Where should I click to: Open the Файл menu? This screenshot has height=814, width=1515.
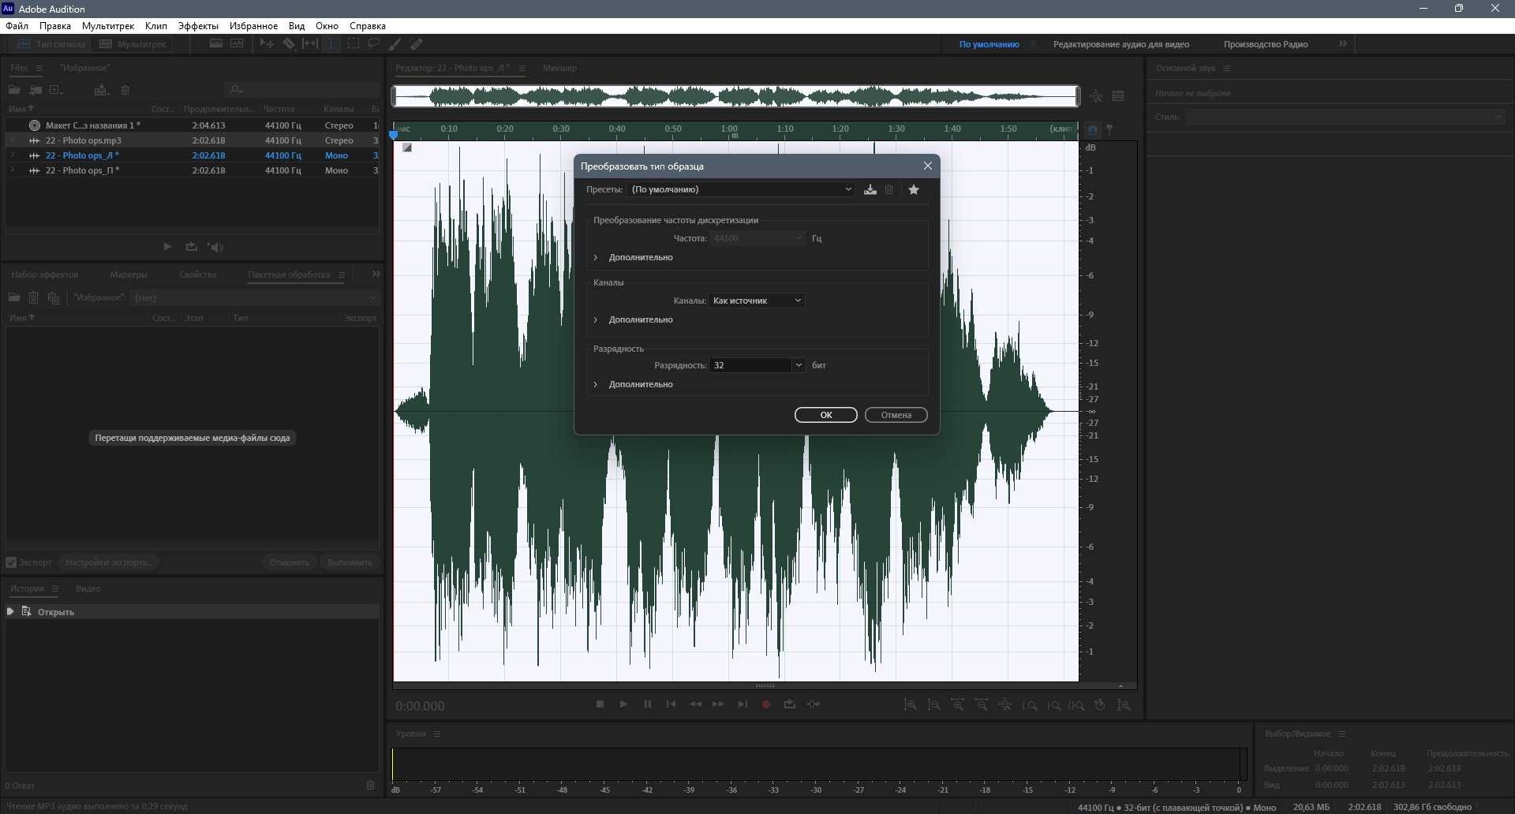pos(17,26)
